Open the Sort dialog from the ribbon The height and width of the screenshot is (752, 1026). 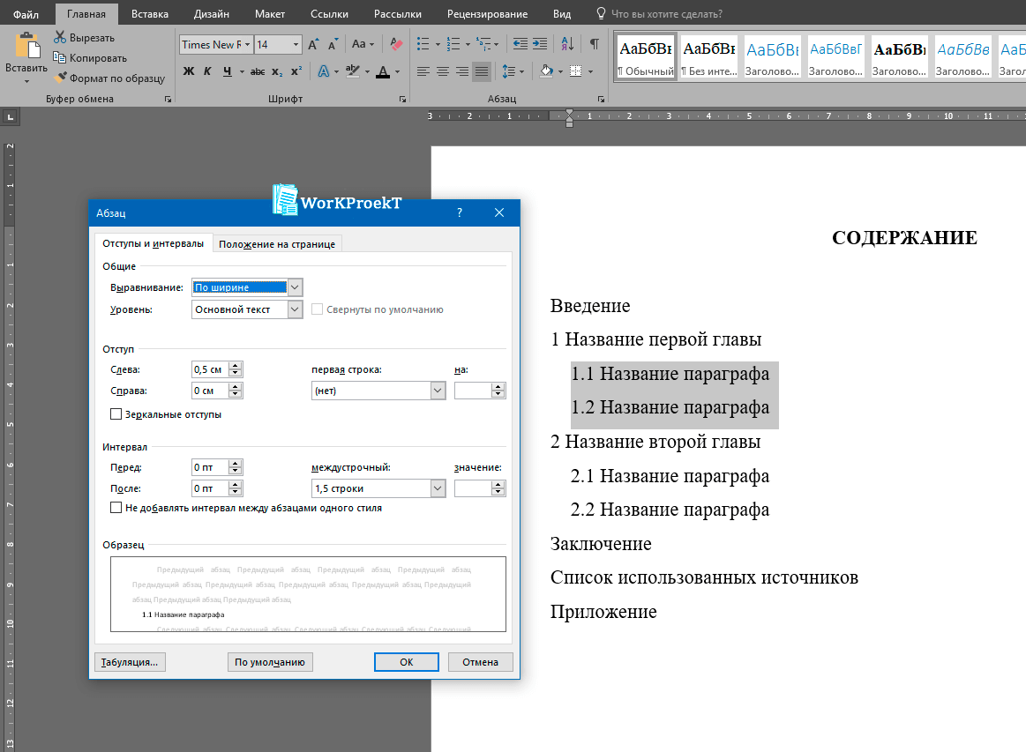tap(567, 43)
